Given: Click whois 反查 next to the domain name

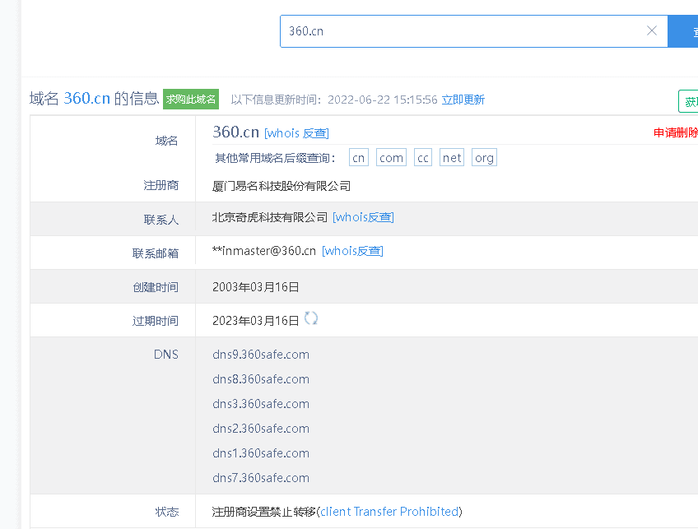Looking at the screenshot, I should point(296,133).
